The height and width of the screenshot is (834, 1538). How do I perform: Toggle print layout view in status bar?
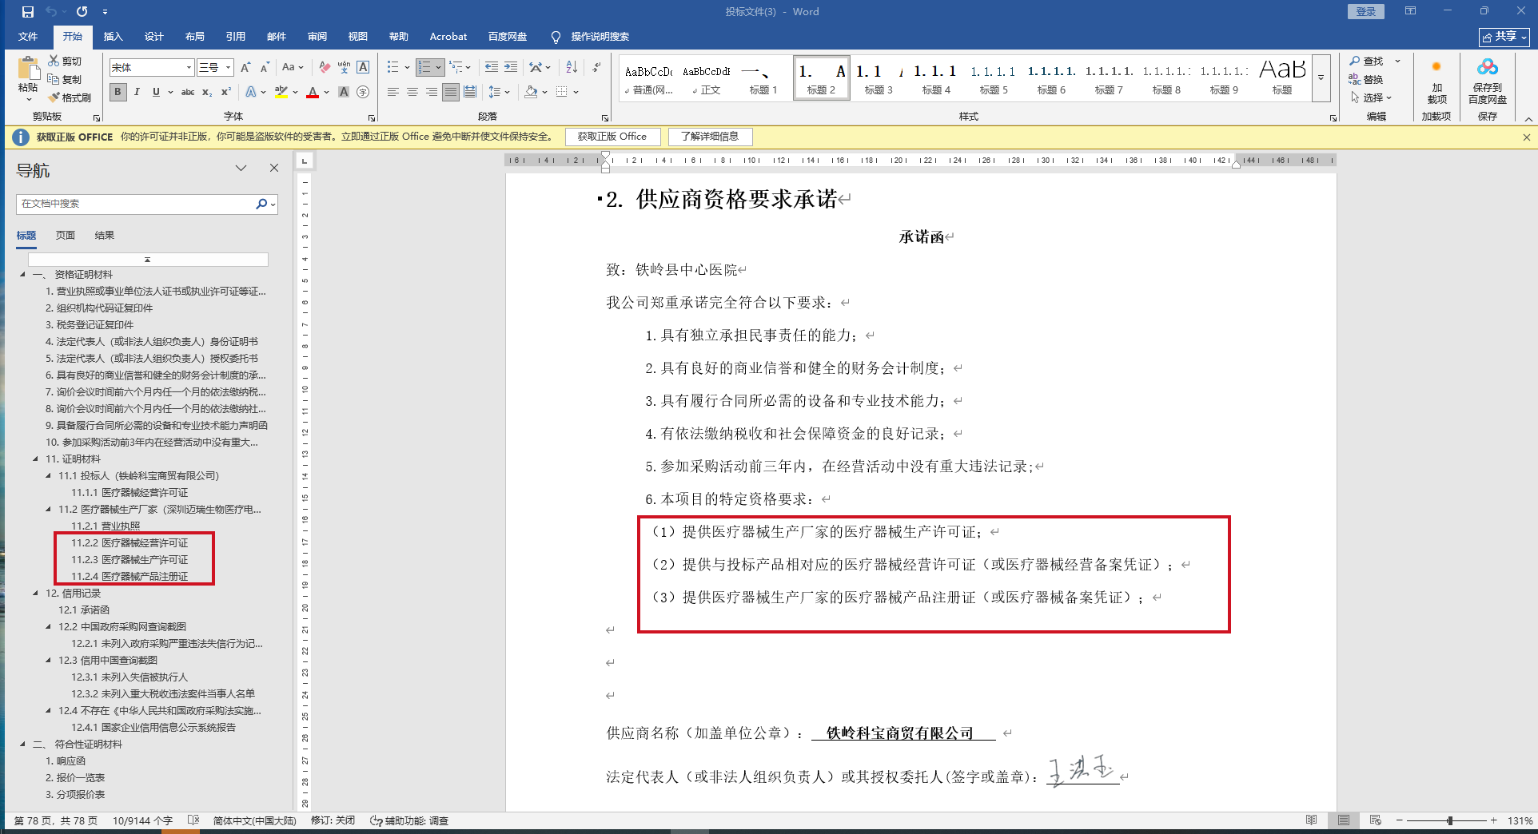(x=1344, y=820)
